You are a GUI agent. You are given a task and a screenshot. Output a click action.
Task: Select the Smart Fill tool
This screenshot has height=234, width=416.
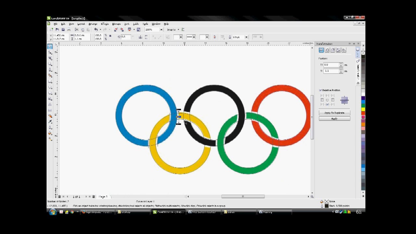(x=50, y=75)
